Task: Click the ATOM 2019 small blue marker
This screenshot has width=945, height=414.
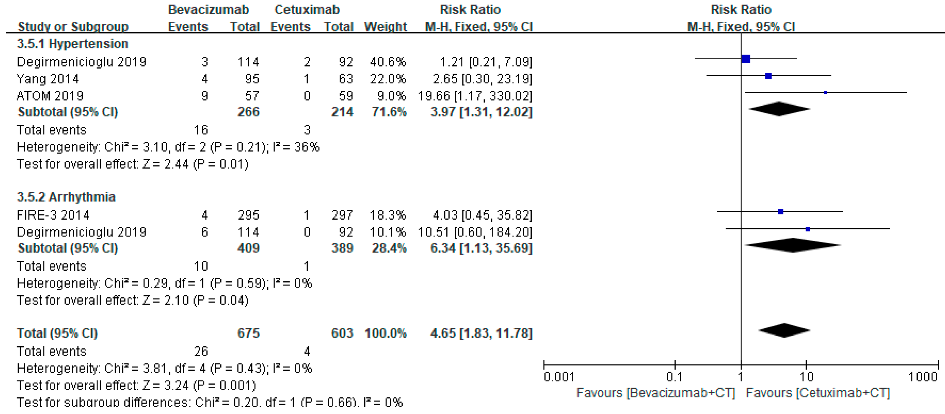Action: coord(825,93)
